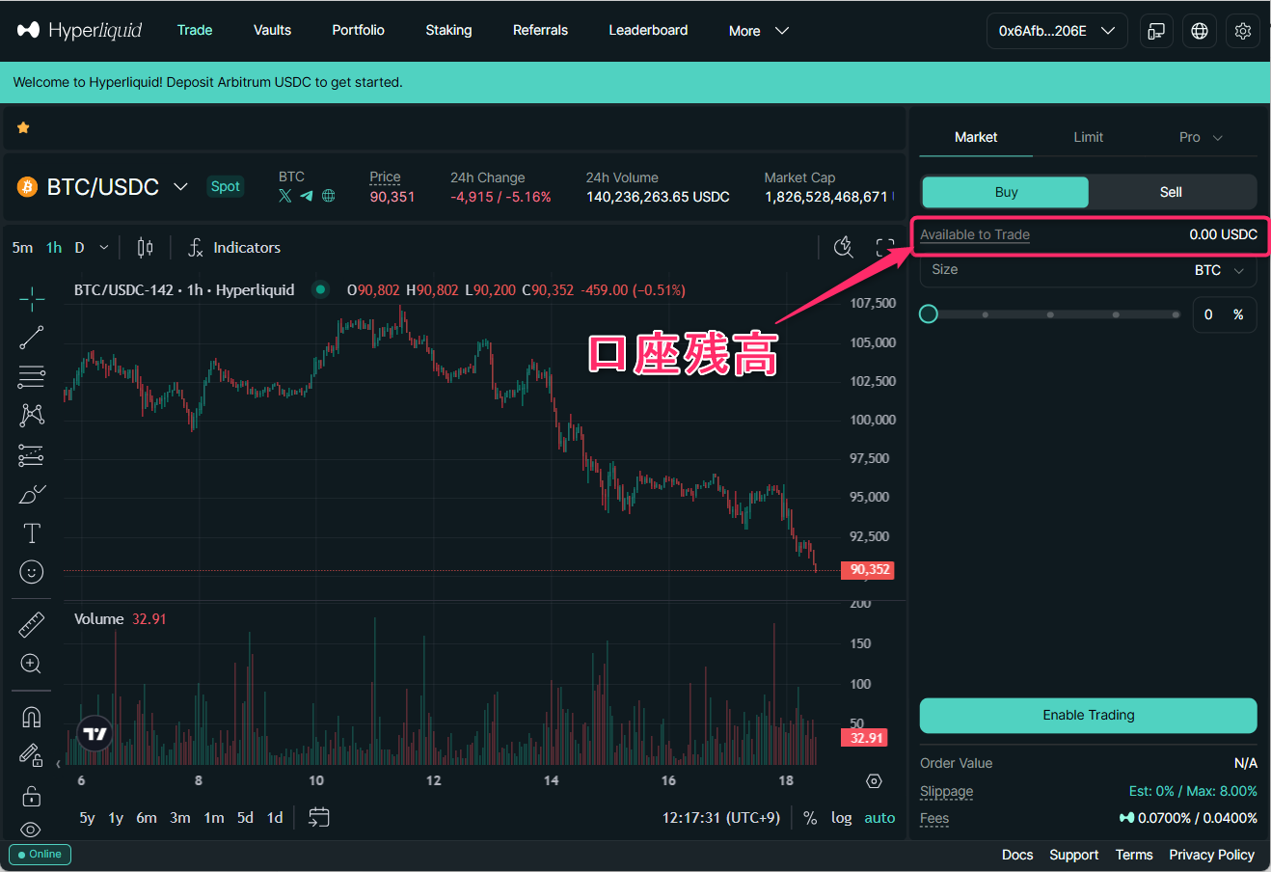This screenshot has height=872, width=1271.
Task: Activate the magnet mode icon
Action: click(x=31, y=718)
